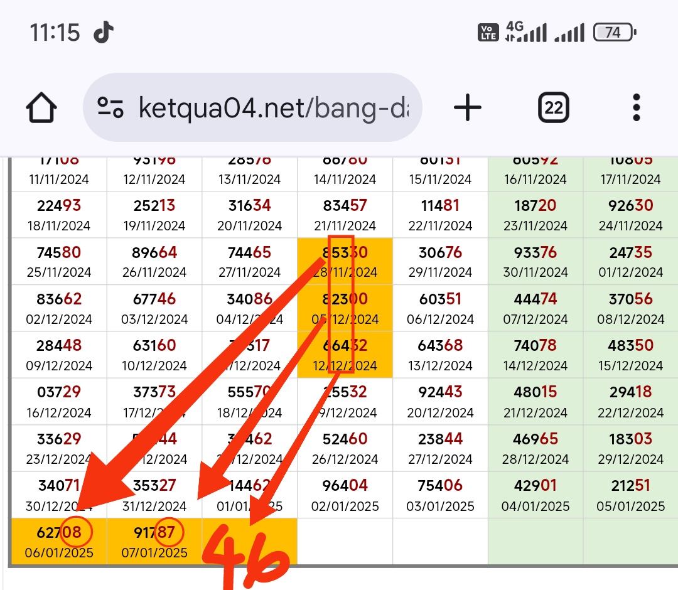Open tab switcher showing 22 tabs
This screenshot has height=590, width=678.
[554, 107]
